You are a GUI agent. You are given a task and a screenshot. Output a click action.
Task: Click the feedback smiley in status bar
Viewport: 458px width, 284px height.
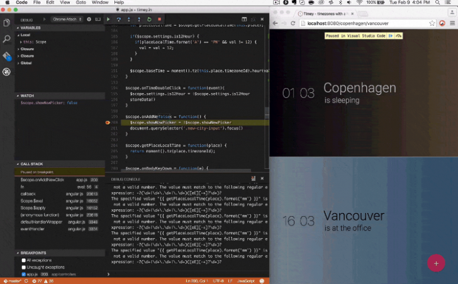262,281
